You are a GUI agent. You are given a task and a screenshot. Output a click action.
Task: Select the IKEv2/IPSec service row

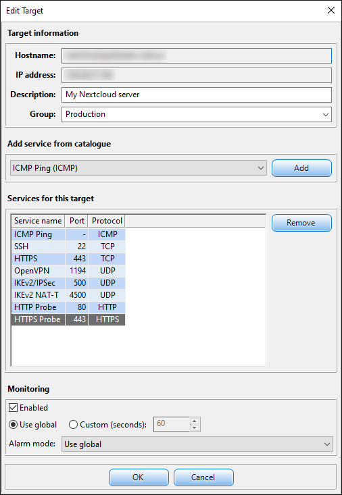pyautogui.click(x=68, y=283)
